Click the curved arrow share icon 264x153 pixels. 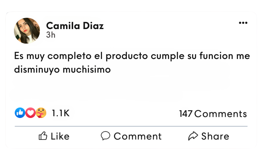point(193,136)
